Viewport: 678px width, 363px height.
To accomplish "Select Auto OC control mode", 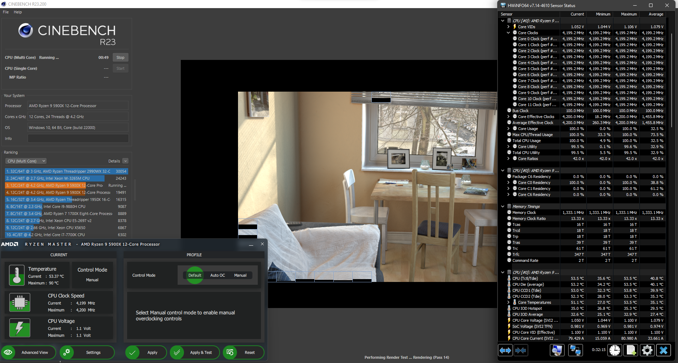I will point(218,275).
